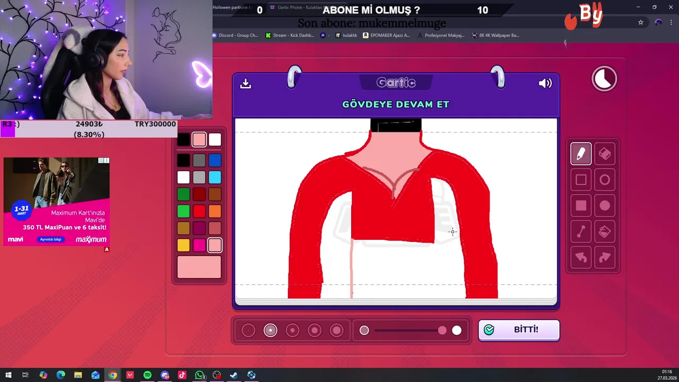The width and height of the screenshot is (679, 382).
Task: Choose the filled rectangle shape tool
Action: (x=581, y=206)
